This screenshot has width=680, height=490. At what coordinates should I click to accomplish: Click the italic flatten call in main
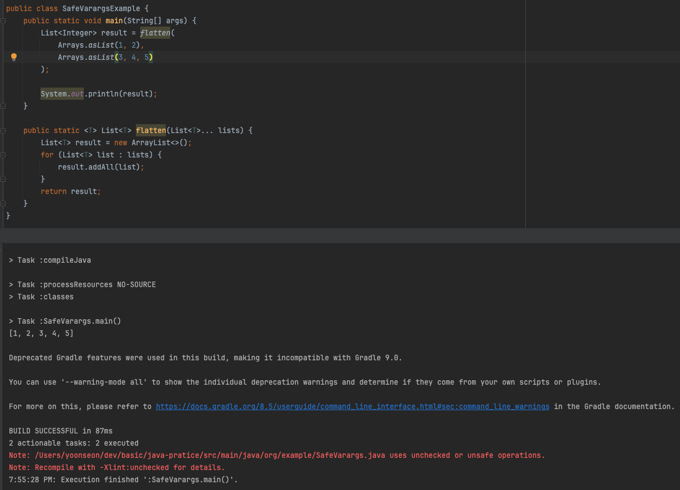pyautogui.click(x=155, y=33)
